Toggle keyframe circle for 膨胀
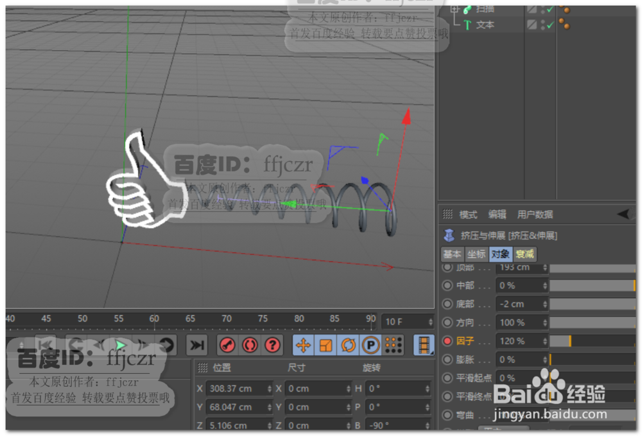The width and height of the screenshot is (642, 436). (x=447, y=359)
